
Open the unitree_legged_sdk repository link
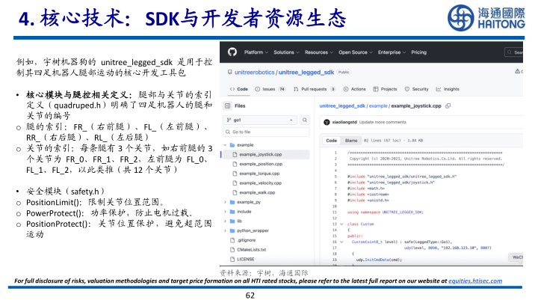point(306,72)
